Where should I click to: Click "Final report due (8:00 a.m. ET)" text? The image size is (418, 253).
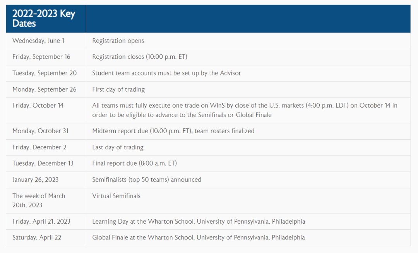135,163
